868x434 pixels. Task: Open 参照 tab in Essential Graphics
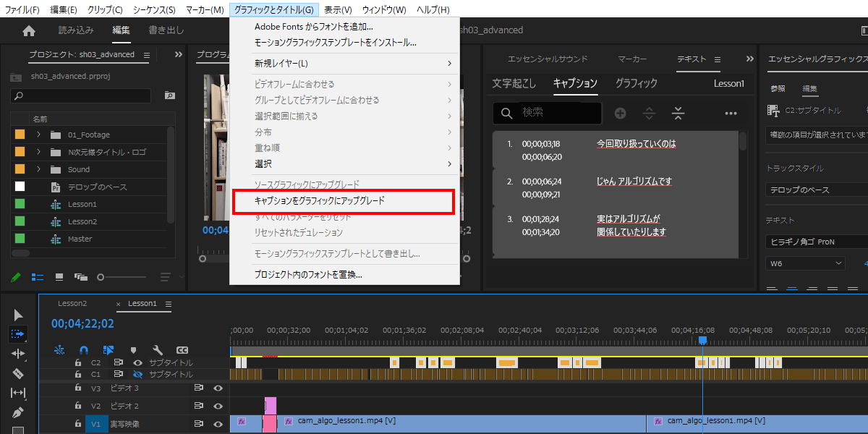point(778,89)
